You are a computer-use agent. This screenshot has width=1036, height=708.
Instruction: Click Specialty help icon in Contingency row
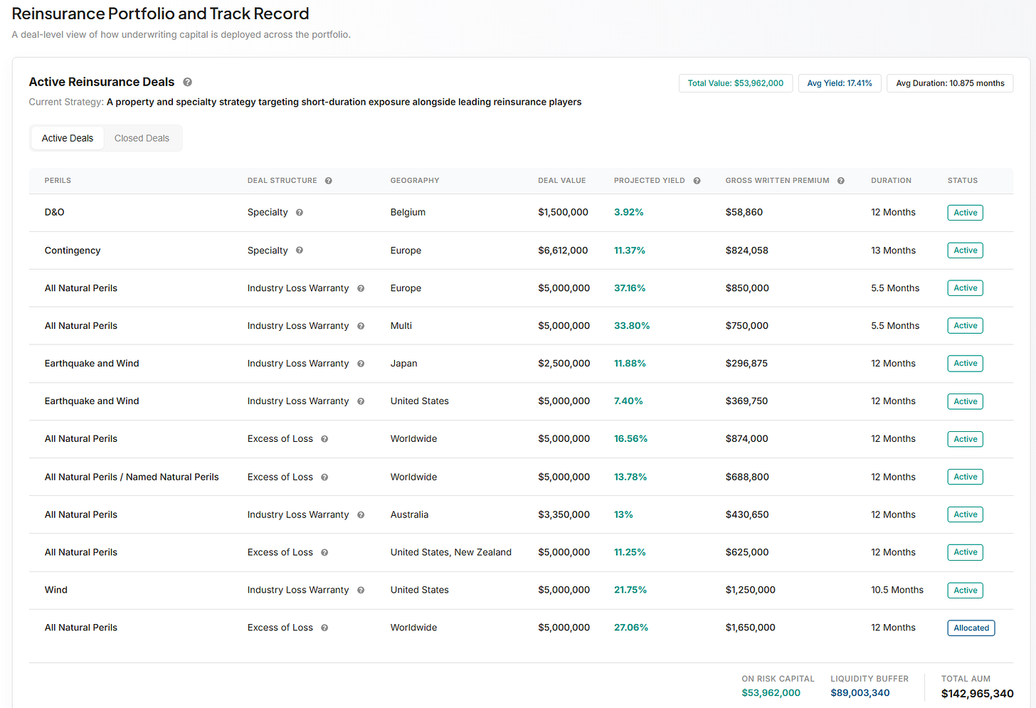click(x=300, y=250)
